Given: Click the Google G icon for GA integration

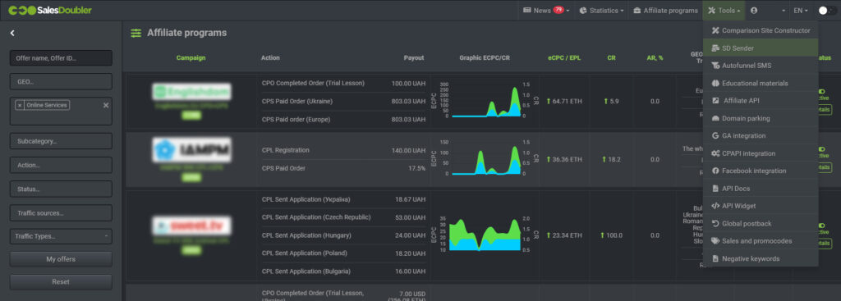Looking at the screenshot, I should [x=715, y=136].
